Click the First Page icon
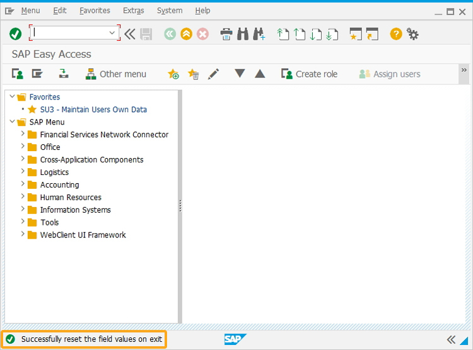 (x=283, y=34)
